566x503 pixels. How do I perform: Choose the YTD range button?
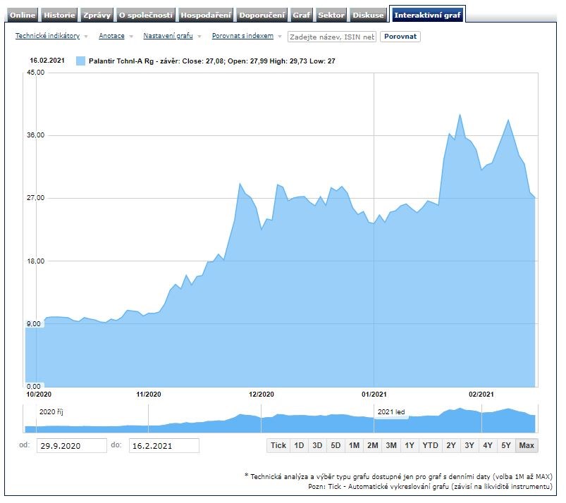(x=429, y=445)
